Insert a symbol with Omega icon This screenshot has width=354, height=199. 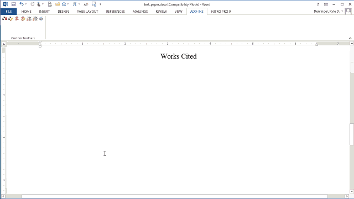(x=64, y=4)
